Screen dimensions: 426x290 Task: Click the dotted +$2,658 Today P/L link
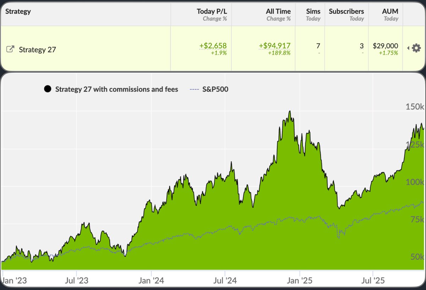[213, 45]
